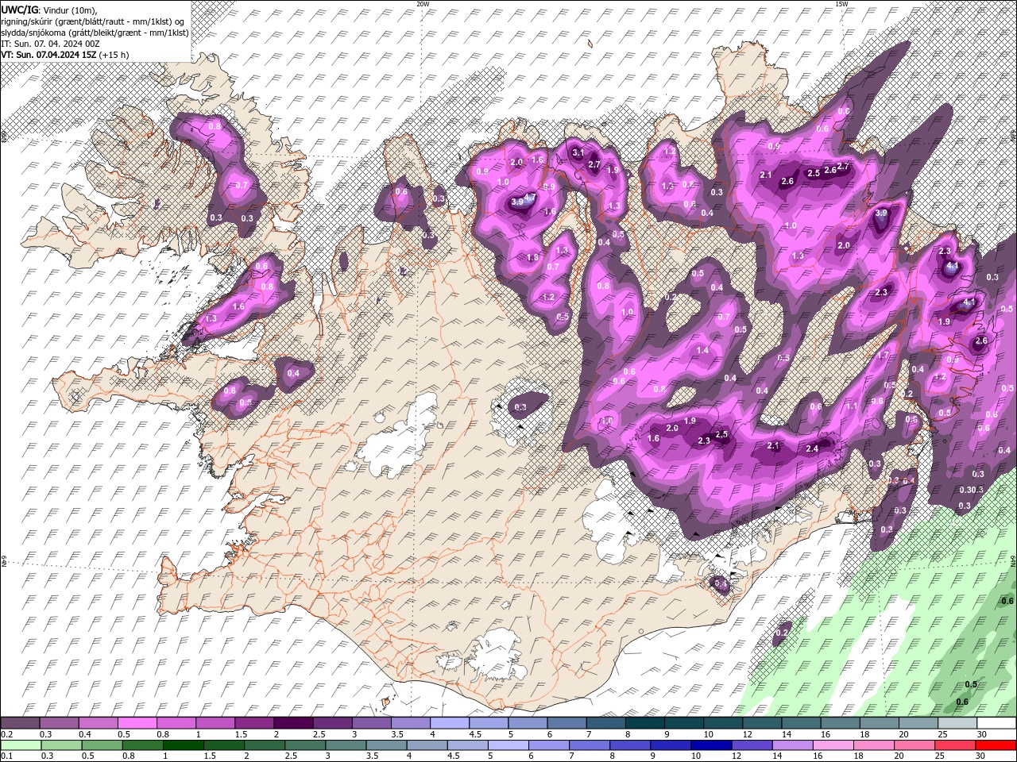Pick the hot pink 20 swatch in lower scale
Viewport: 1017px width, 762px height.
click(915, 745)
